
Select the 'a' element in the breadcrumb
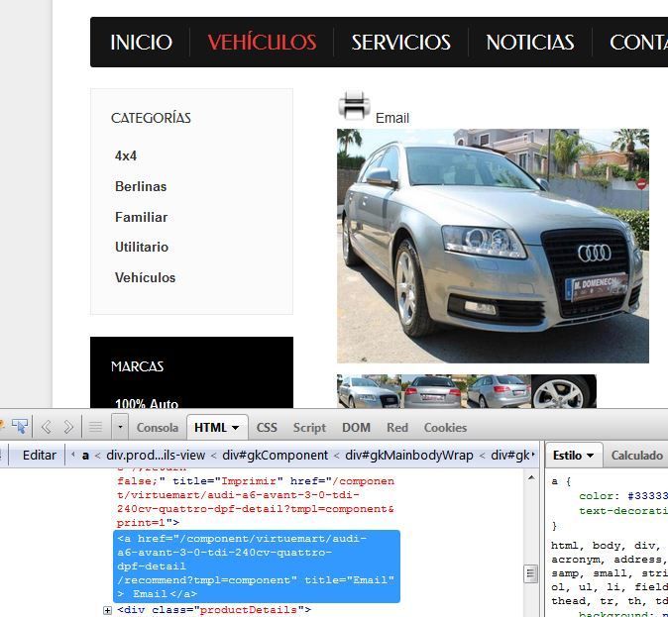85,456
